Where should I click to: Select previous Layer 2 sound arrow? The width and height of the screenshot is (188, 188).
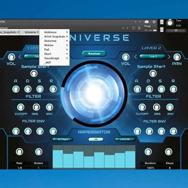click(x=135, y=57)
